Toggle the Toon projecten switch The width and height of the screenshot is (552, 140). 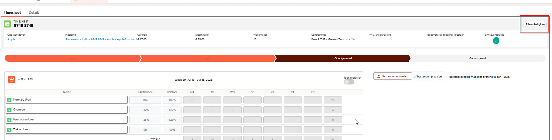(x=349, y=82)
